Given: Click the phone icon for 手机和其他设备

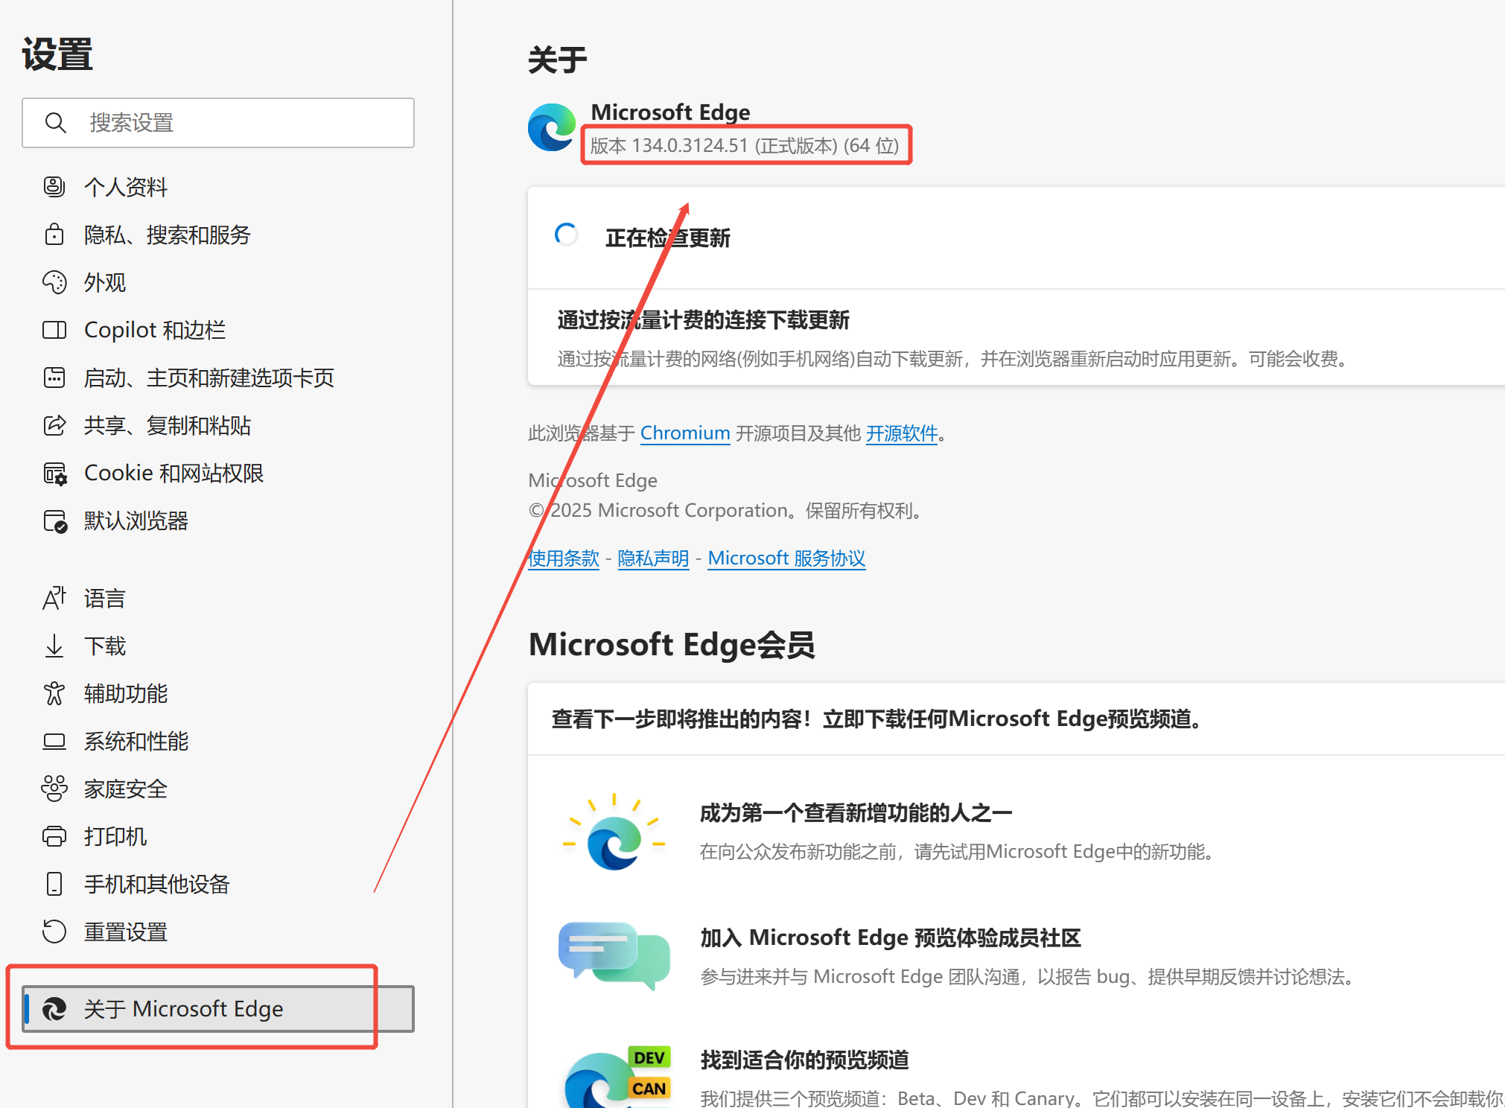Looking at the screenshot, I should 54,884.
